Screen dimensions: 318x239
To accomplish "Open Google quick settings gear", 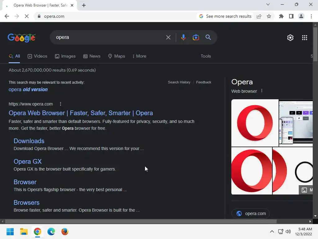I will pos(290,38).
